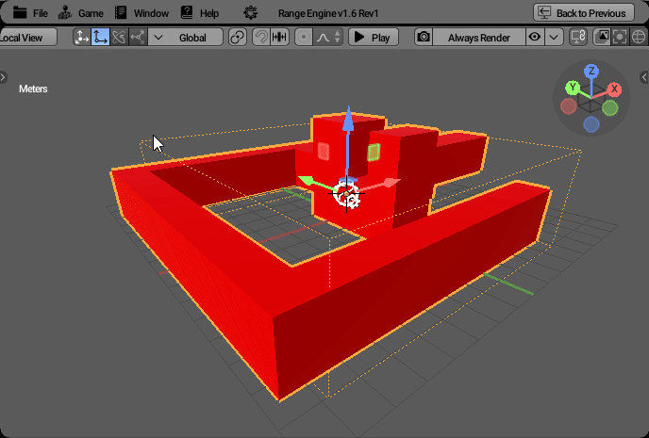The width and height of the screenshot is (649, 438).
Task: Click the camera icon beside Always Render
Action: click(424, 38)
